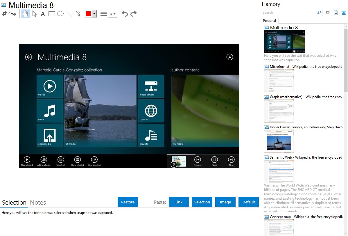Screen dimensions: 348x236
Task: Open the media servers tile
Action: coord(151,86)
